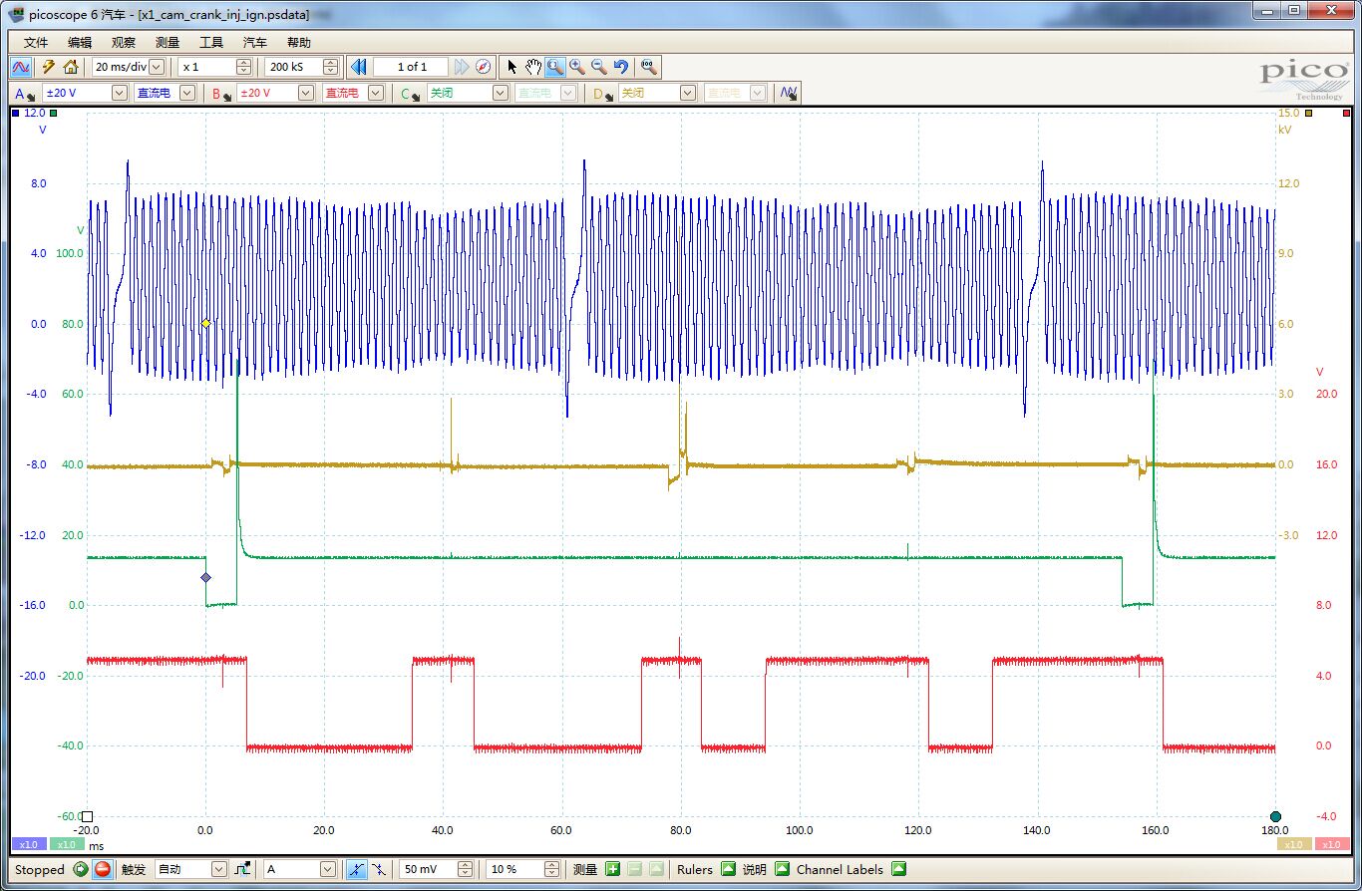Open advanced trigger settings icon
Image resolution: width=1362 pixels, height=891 pixels.
[243, 869]
